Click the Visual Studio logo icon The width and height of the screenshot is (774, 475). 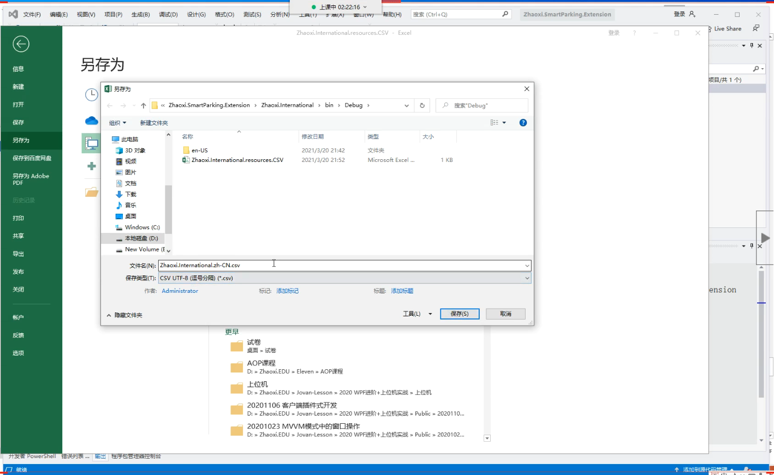click(14, 14)
